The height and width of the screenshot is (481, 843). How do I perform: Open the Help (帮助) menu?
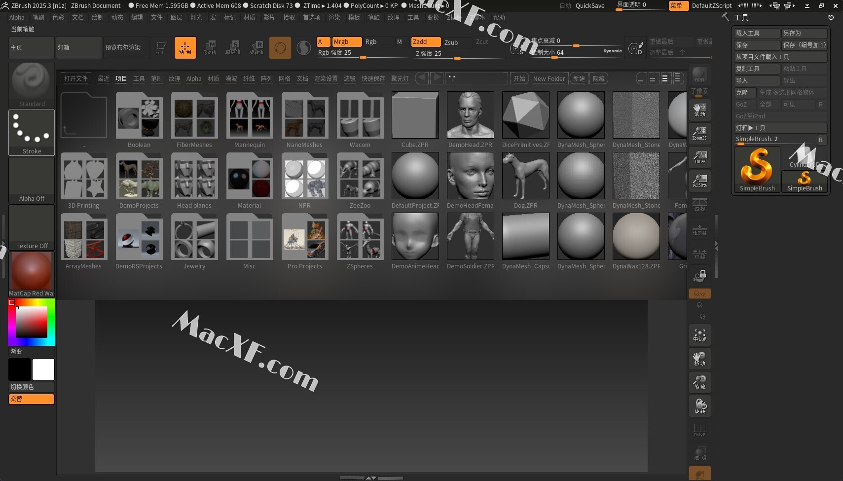click(499, 17)
